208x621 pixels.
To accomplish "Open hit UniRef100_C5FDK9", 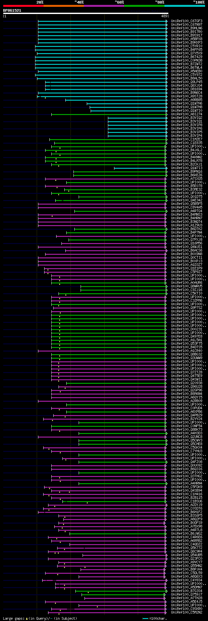I will coord(187,487).
